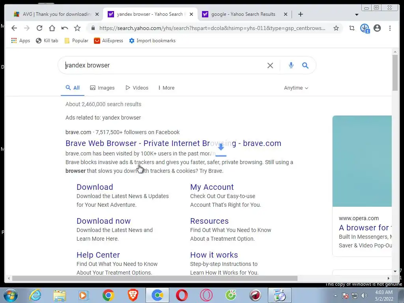Open the Help Center sitelink
Image resolution: width=404 pixels, height=303 pixels.
98,255
